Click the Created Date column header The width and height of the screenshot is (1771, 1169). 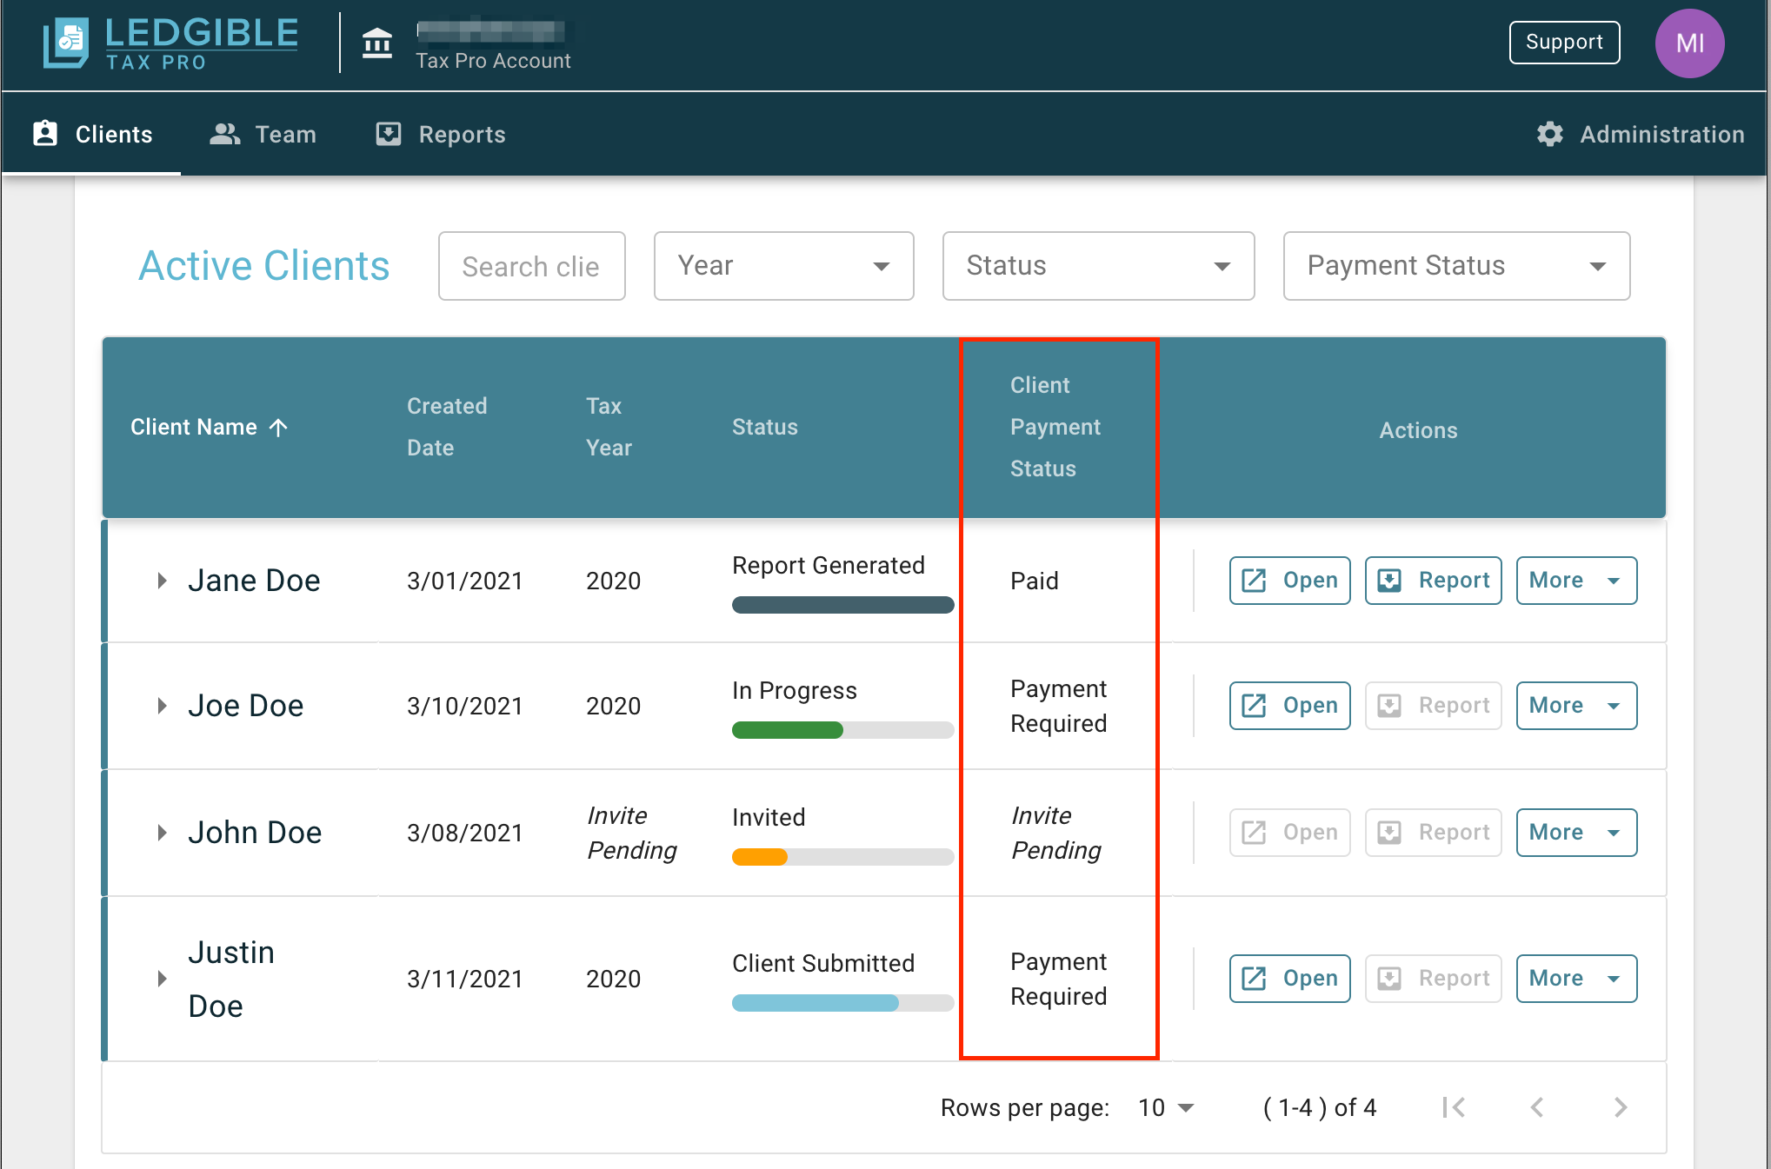pyautogui.click(x=447, y=427)
